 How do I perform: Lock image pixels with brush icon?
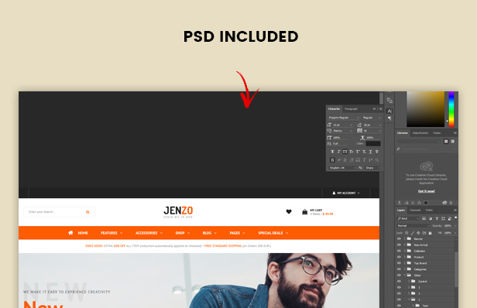tap(413, 233)
